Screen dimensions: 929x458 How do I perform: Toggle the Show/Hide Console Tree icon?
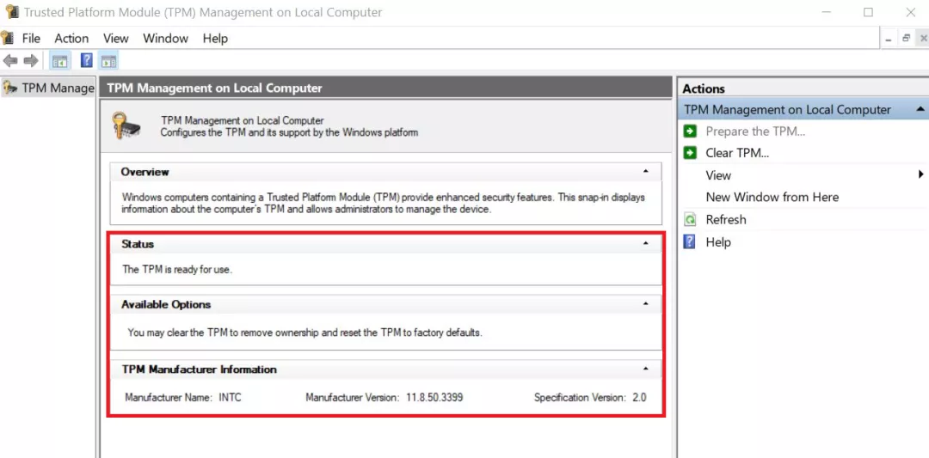(59, 60)
